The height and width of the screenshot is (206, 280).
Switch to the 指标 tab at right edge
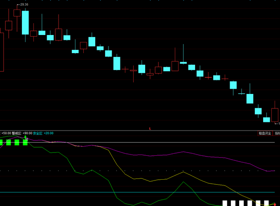click(x=277, y=133)
